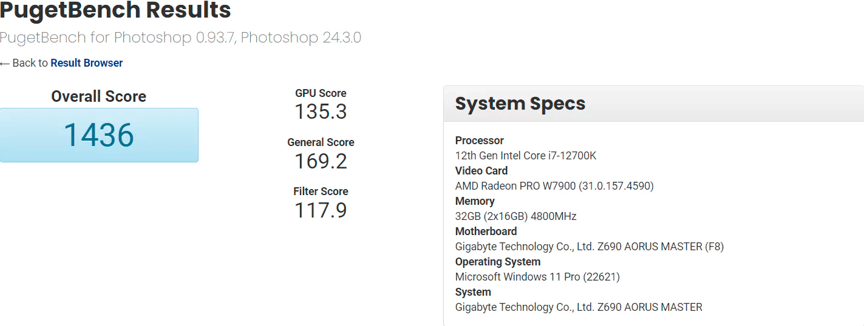This screenshot has height=326, width=864.
Task: Select the Filter score value 117.9
Action: 321,210
